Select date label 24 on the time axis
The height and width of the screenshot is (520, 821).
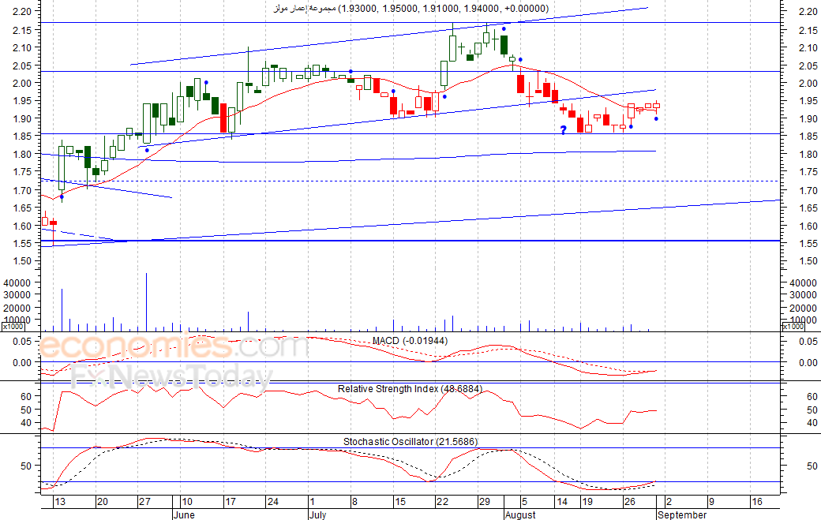point(273,502)
